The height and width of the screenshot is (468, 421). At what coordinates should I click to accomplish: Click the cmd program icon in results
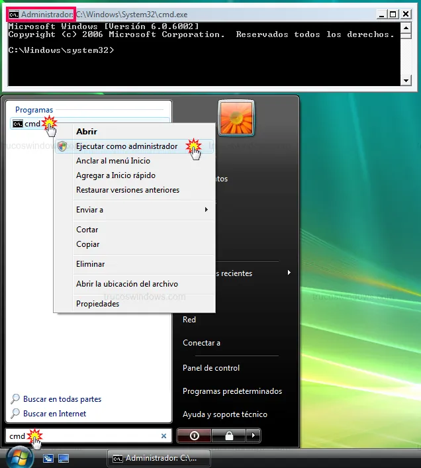pyautogui.click(x=17, y=124)
